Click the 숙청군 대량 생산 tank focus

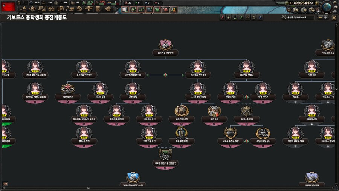pyautogui.click(x=263, y=133)
